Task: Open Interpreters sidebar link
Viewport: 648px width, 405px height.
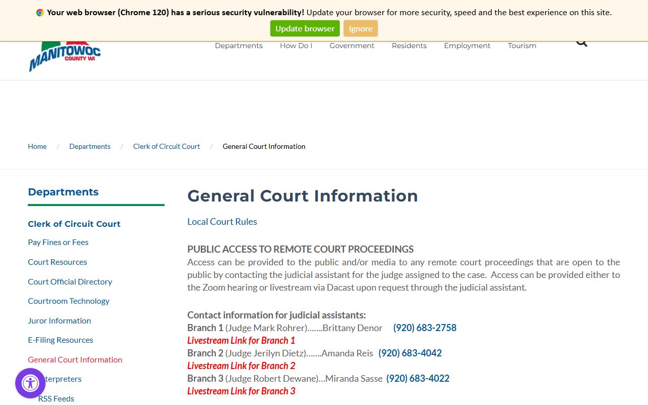Action: (x=63, y=379)
